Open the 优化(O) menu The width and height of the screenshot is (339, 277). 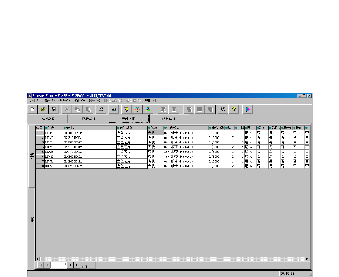coord(79,101)
